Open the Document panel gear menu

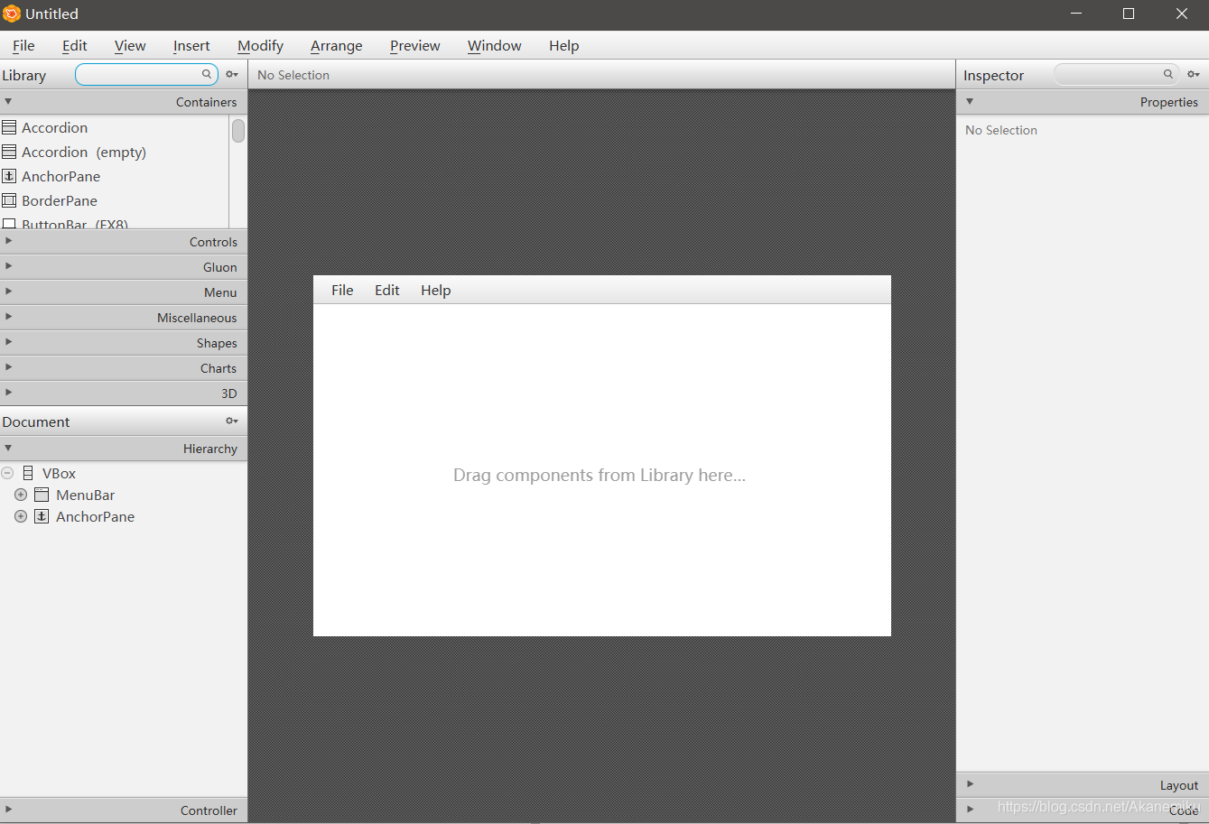pyautogui.click(x=232, y=421)
